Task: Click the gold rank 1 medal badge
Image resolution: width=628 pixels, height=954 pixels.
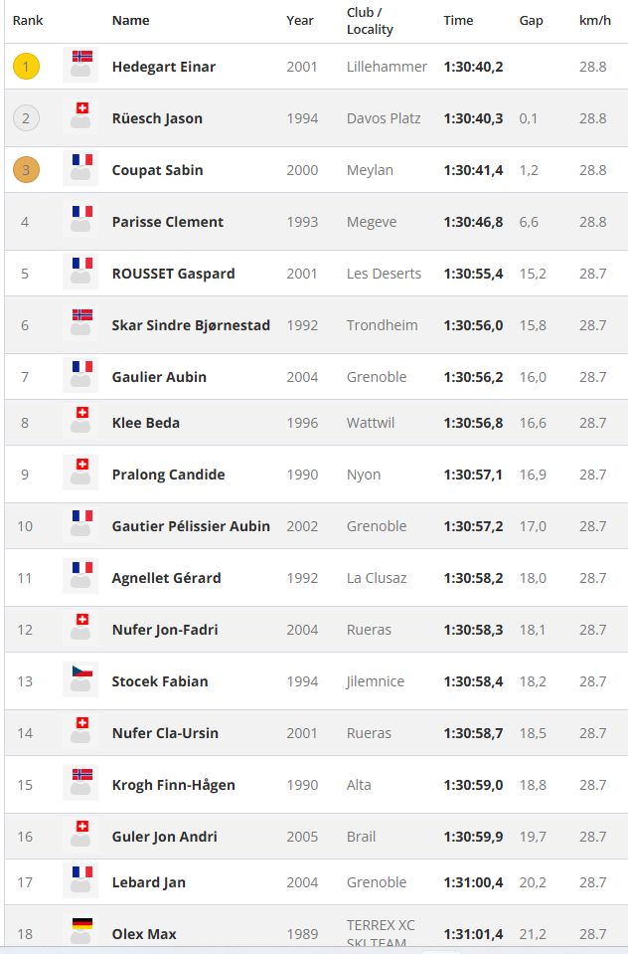Action: click(x=26, y=67)
